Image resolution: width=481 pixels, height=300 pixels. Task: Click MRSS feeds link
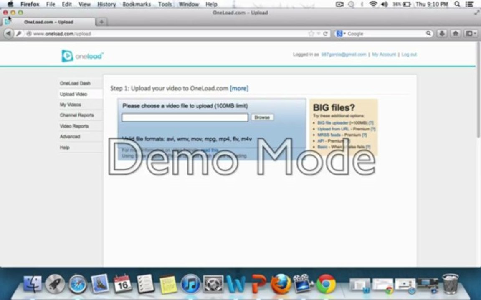tap(329, 135)
